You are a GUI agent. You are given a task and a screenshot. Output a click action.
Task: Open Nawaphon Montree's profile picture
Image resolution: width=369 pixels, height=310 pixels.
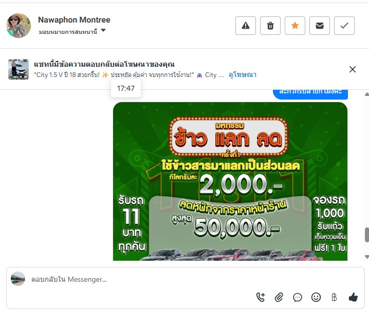(19, 26)
